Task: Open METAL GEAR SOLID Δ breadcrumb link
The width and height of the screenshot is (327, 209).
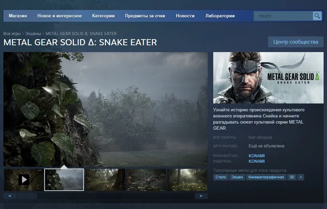Action: pyautogui.click(x=81, y=34)
